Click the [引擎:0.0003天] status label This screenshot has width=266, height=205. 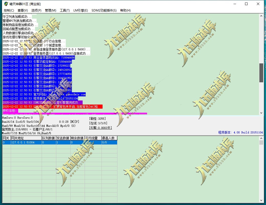click(101, 128)
